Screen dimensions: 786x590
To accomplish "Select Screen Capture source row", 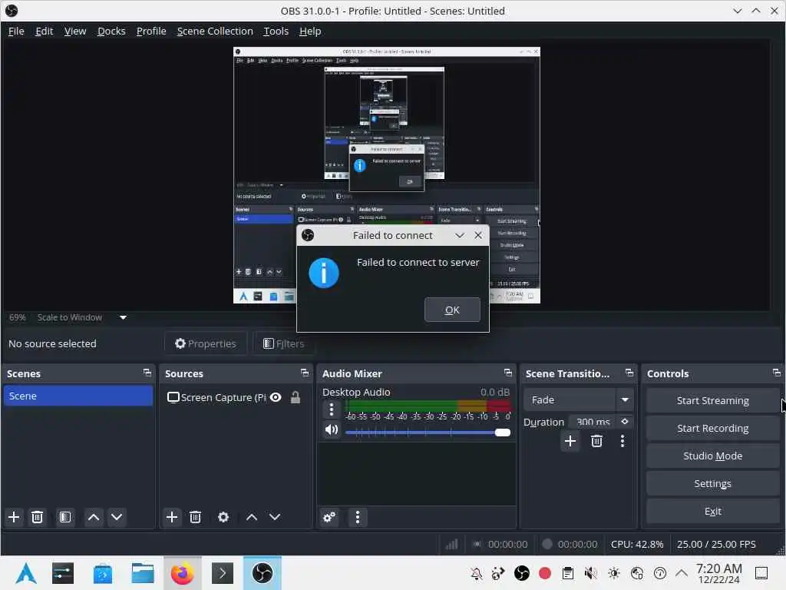I will [x=236, y=397].
